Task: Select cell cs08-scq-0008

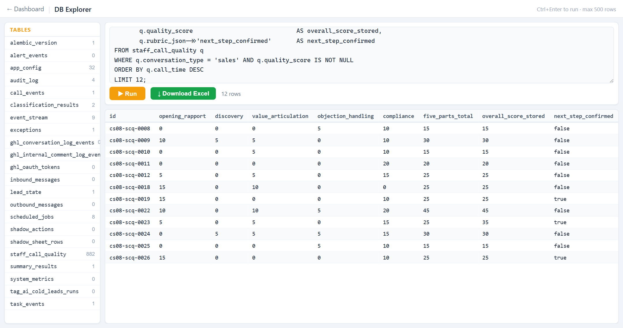Action: pyautogui.click(x=130, y=129)
